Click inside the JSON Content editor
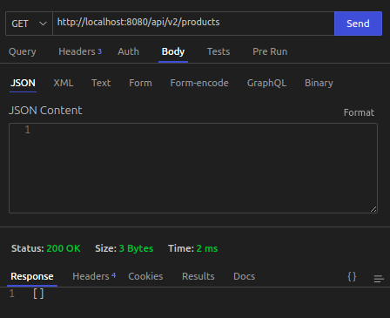 (193, 168)
